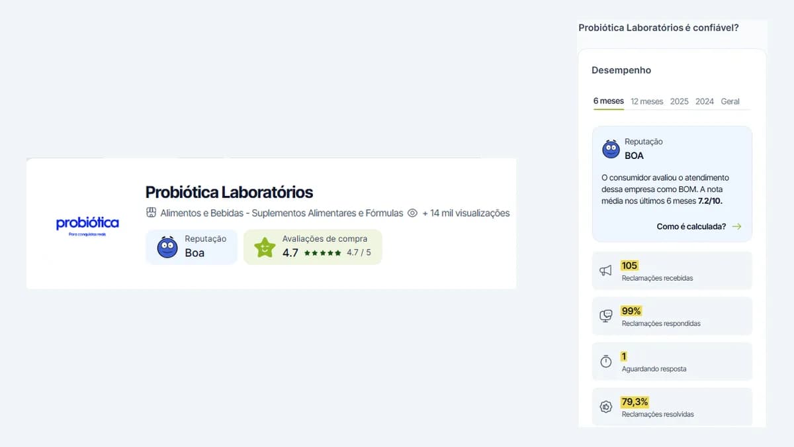This screenshot has width=794, height=447.
Task: Click the 79,3% Reclamações resolvidas value
Action: [x=635, y=402]
